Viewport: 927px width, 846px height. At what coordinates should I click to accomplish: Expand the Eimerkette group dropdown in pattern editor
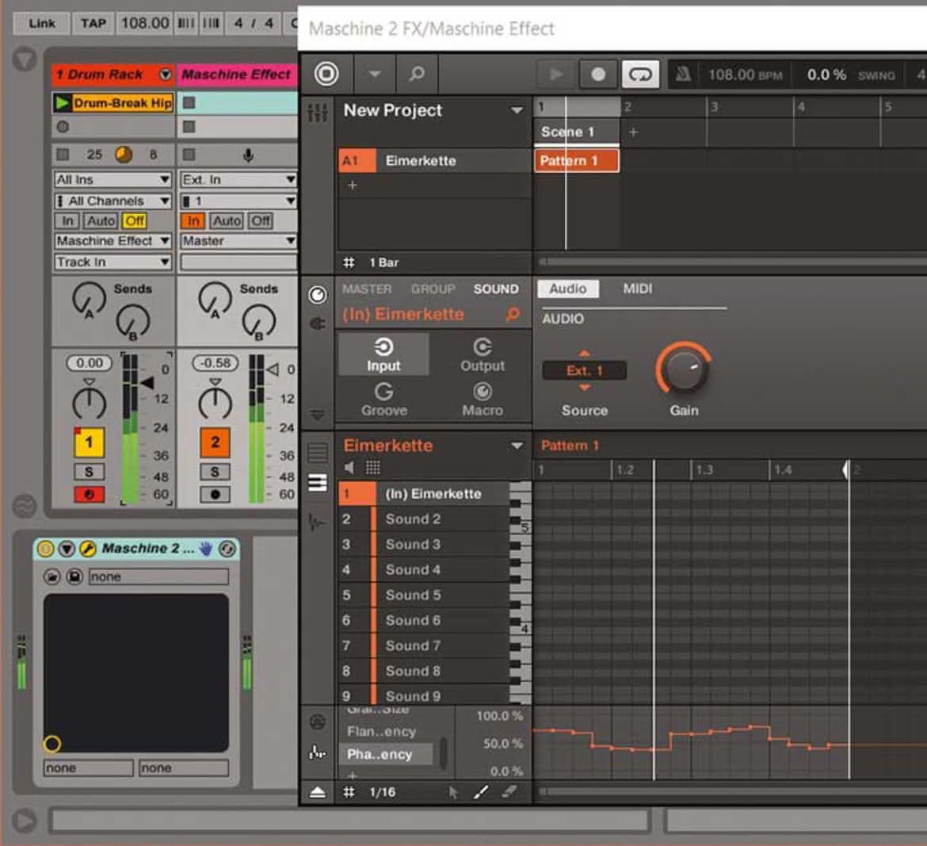coord(516,446)
